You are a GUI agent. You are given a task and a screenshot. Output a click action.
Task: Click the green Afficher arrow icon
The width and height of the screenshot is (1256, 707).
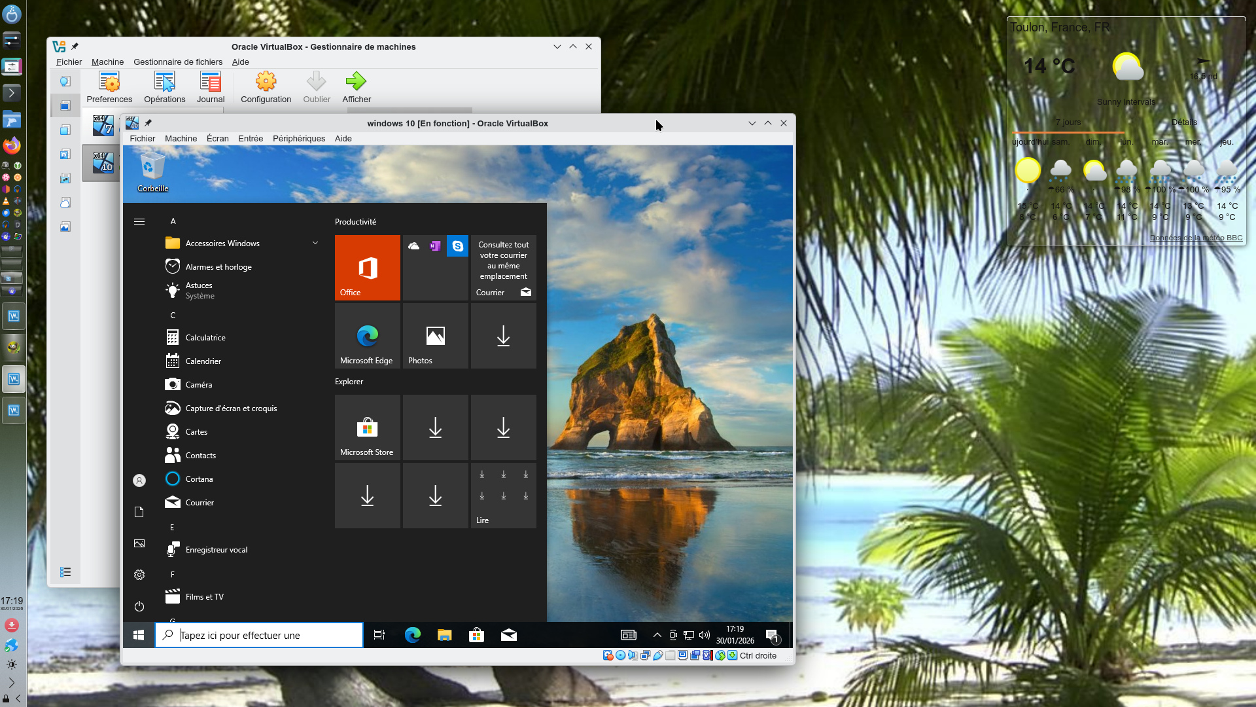[x=356, y=82]
